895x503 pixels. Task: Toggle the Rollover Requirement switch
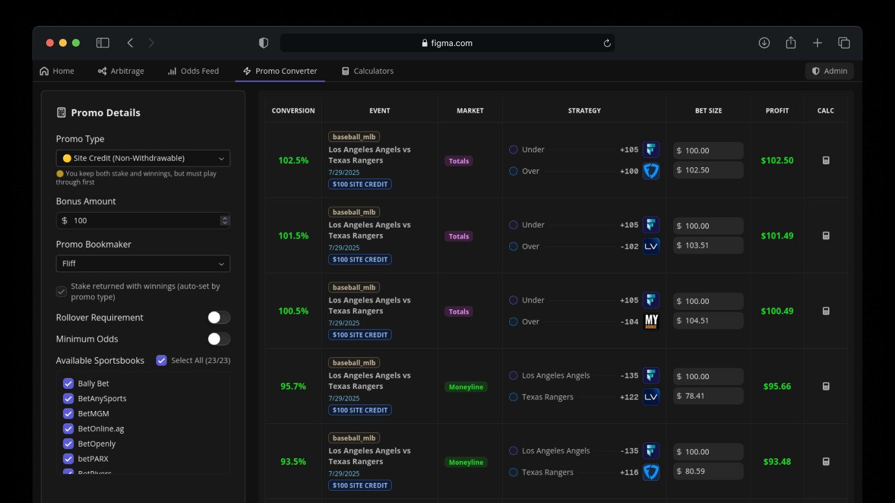(219, 318)
